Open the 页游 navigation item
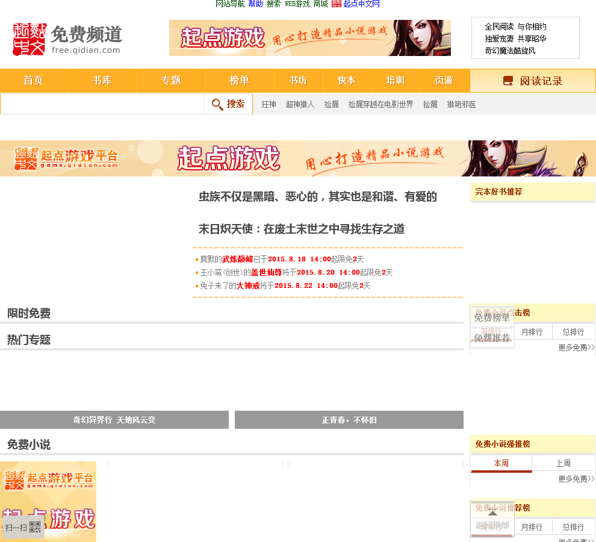596x542 pixels. click(444, 81)
